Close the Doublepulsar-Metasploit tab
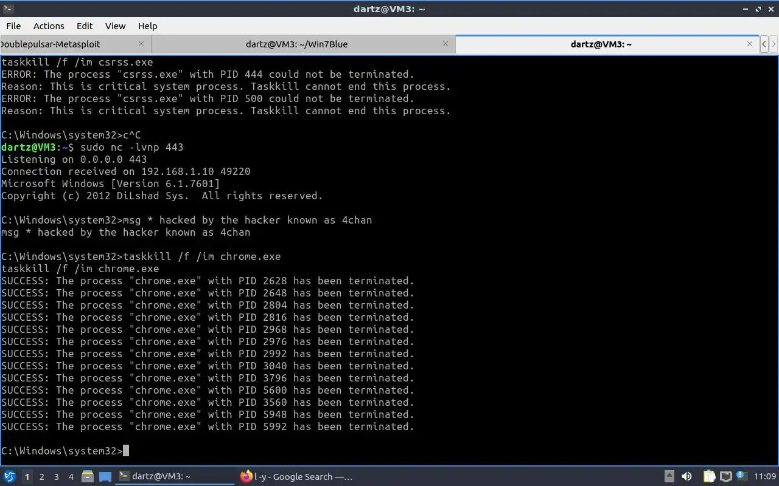779x486 pixels. [x=141, y=44]
